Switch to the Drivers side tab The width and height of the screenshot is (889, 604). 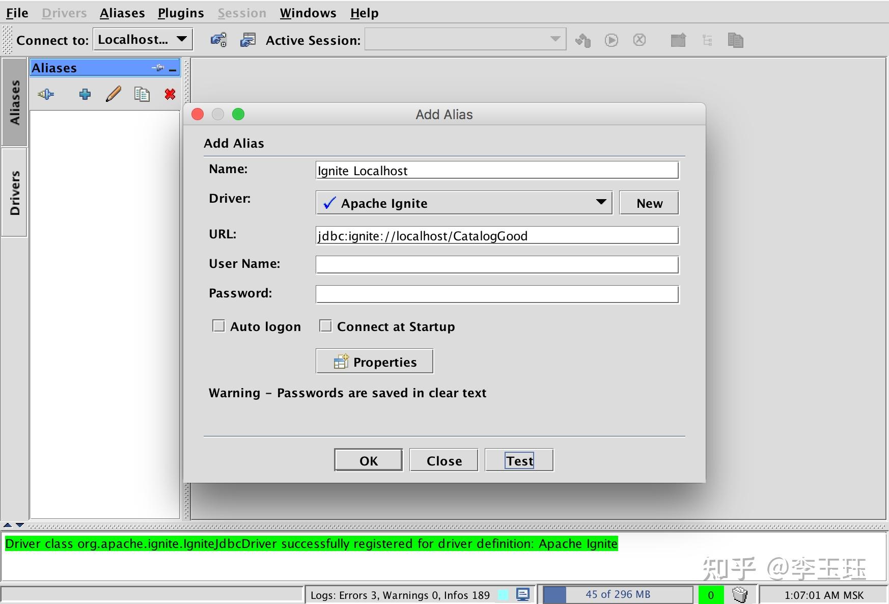[x=14, y=193]
